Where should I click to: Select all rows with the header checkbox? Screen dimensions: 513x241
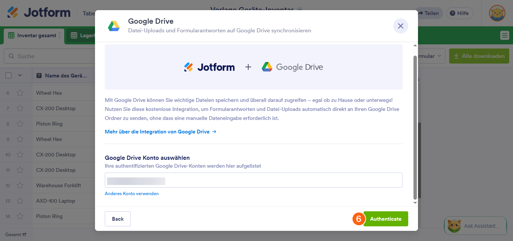pos(8,75)
